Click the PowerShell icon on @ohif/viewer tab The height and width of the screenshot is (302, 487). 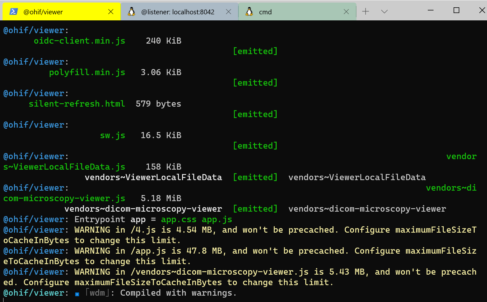click(14, 12)
